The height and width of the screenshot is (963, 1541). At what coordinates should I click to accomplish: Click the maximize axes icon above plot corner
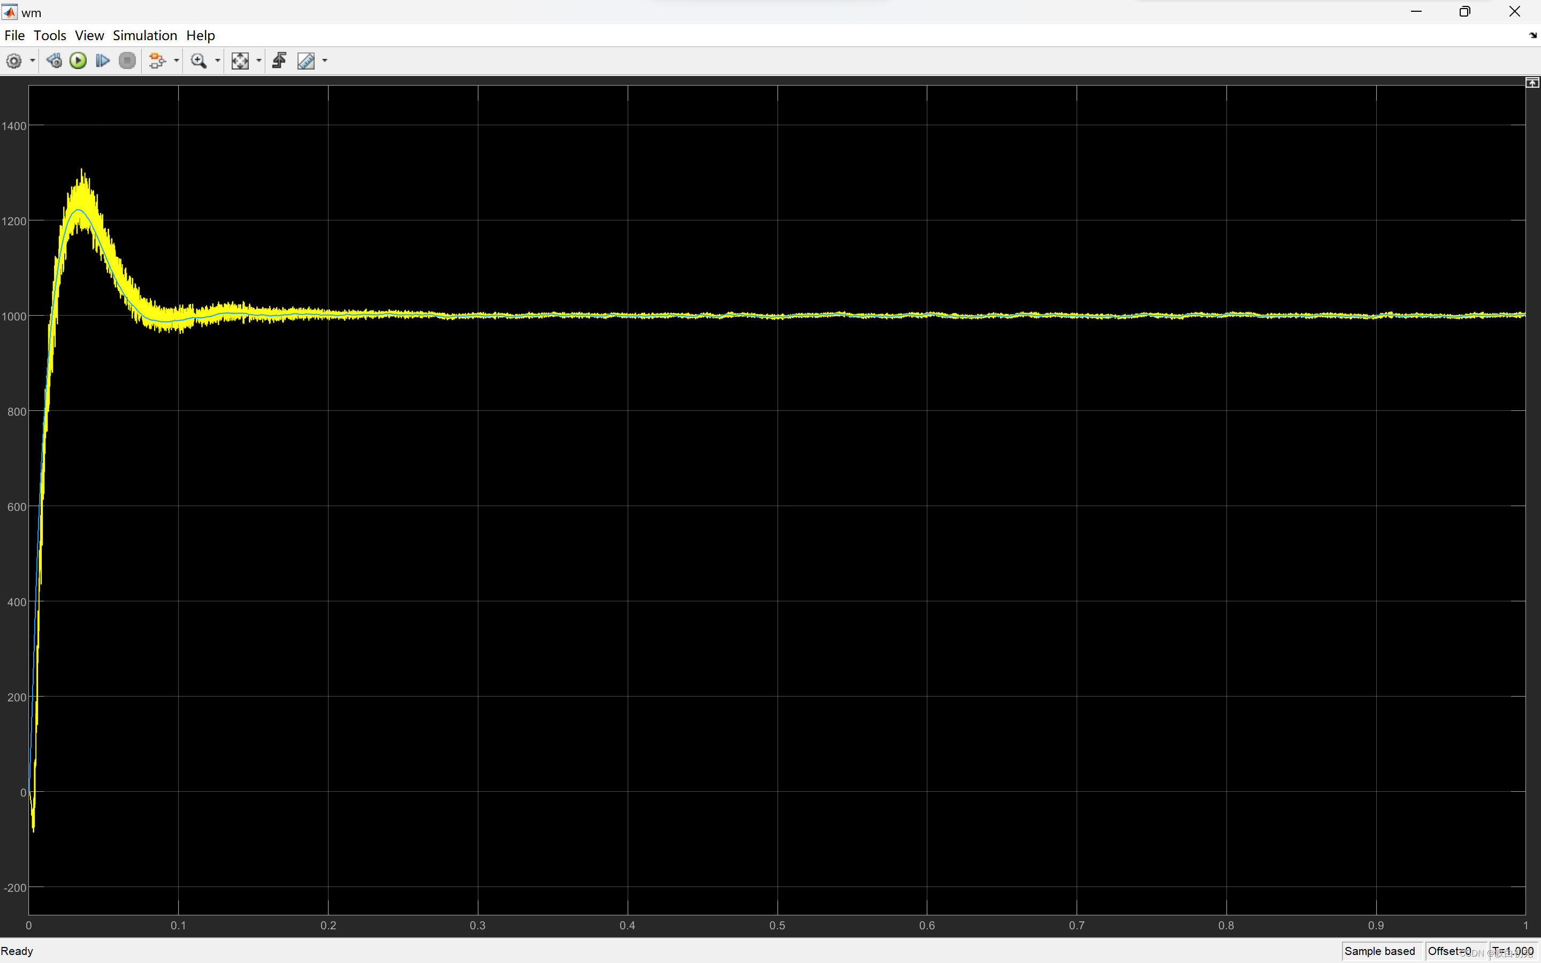pyautogui.click(x=1533, y=83)
